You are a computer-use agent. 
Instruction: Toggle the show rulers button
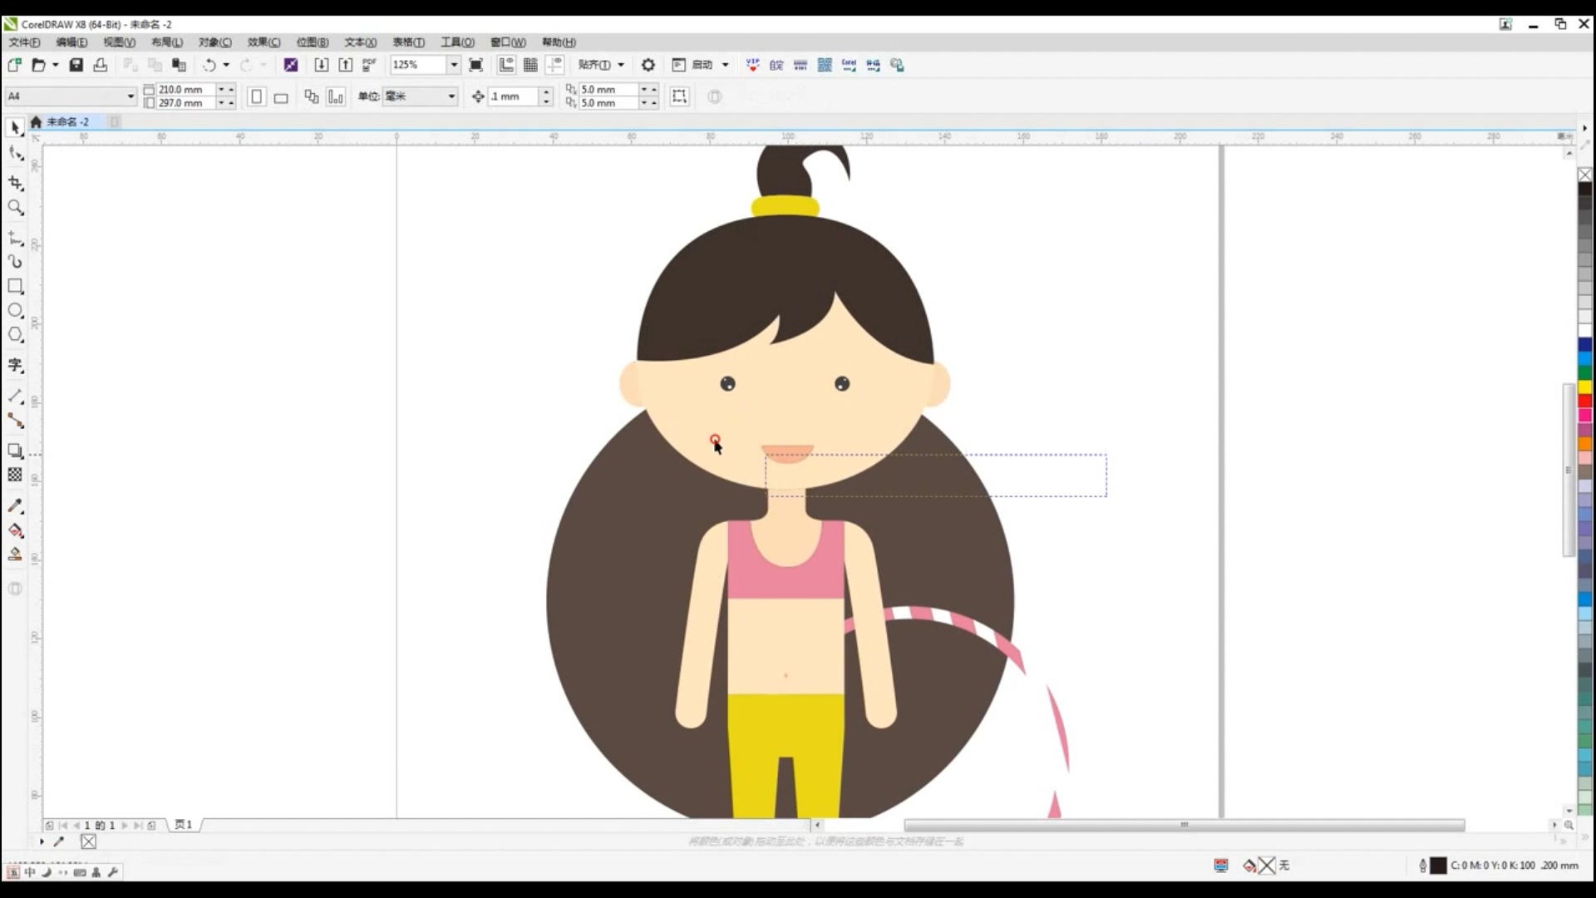pos(506,65)
